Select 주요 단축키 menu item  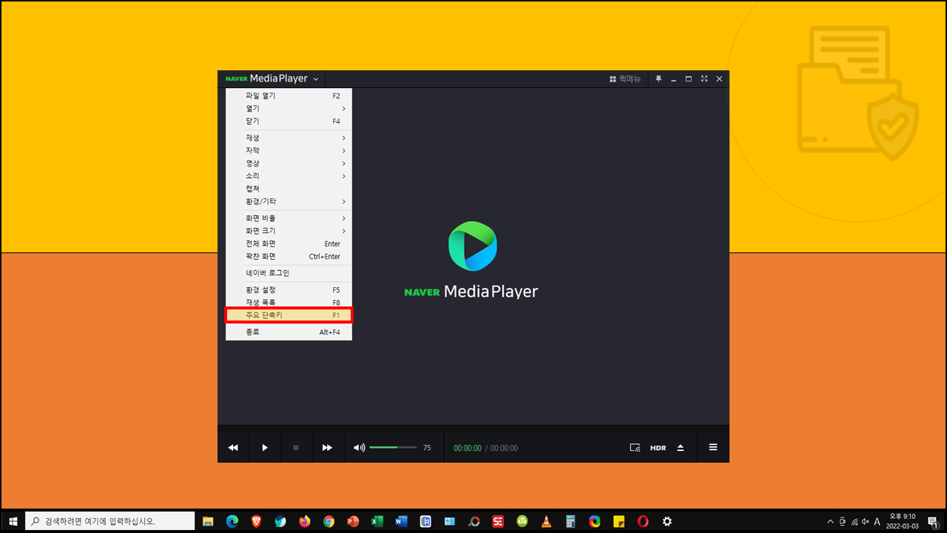coord(289,315)
